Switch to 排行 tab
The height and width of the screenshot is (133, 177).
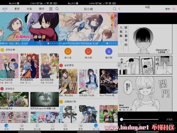pyautogui.click(x=41, y=9)
